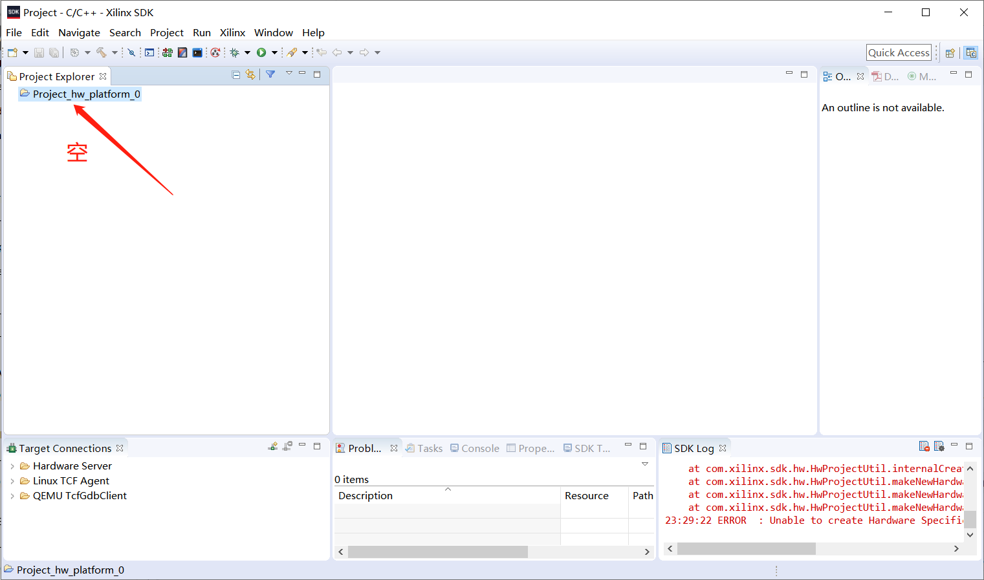
Task: Open a new SDK Terminal from the toolbar
Action: (197, 52)
